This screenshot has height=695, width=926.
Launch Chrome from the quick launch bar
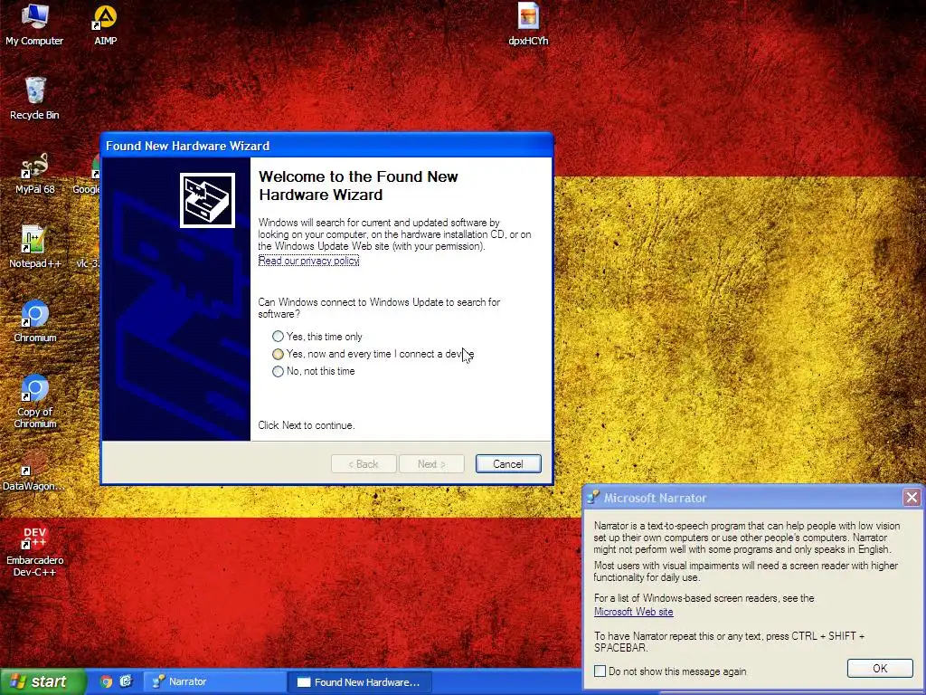point(107,682)
